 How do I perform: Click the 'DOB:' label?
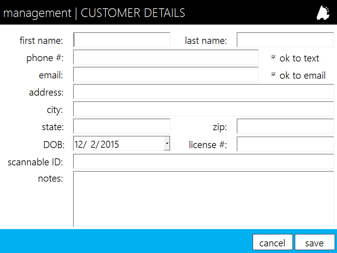[x=54, y=145]
